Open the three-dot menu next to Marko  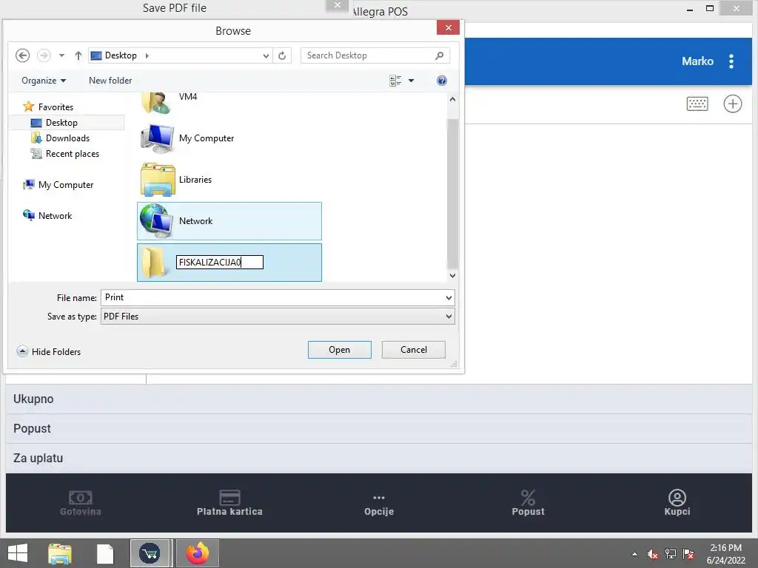point(731,61)
